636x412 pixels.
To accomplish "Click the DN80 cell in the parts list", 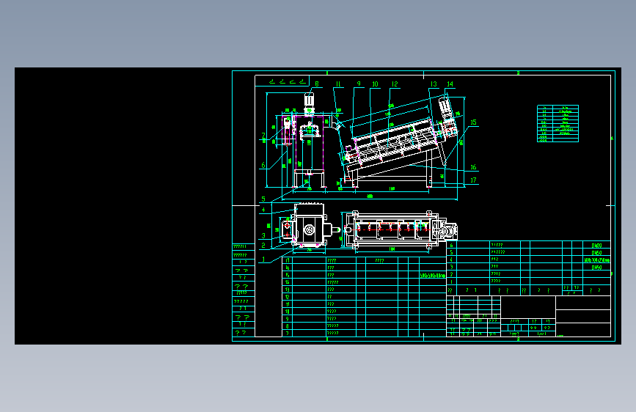I will click(x=596, y=246).
